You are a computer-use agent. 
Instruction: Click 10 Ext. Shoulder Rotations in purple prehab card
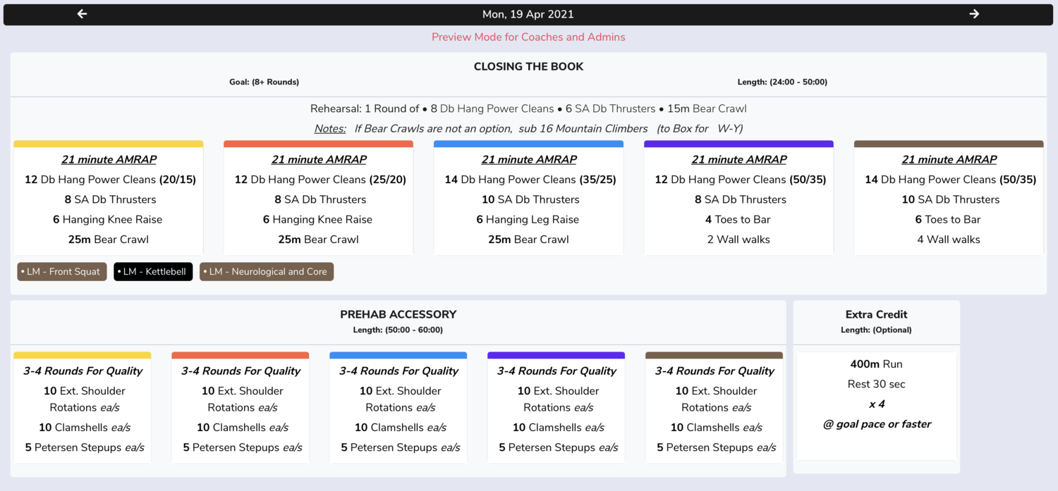[x=557, y=399]
